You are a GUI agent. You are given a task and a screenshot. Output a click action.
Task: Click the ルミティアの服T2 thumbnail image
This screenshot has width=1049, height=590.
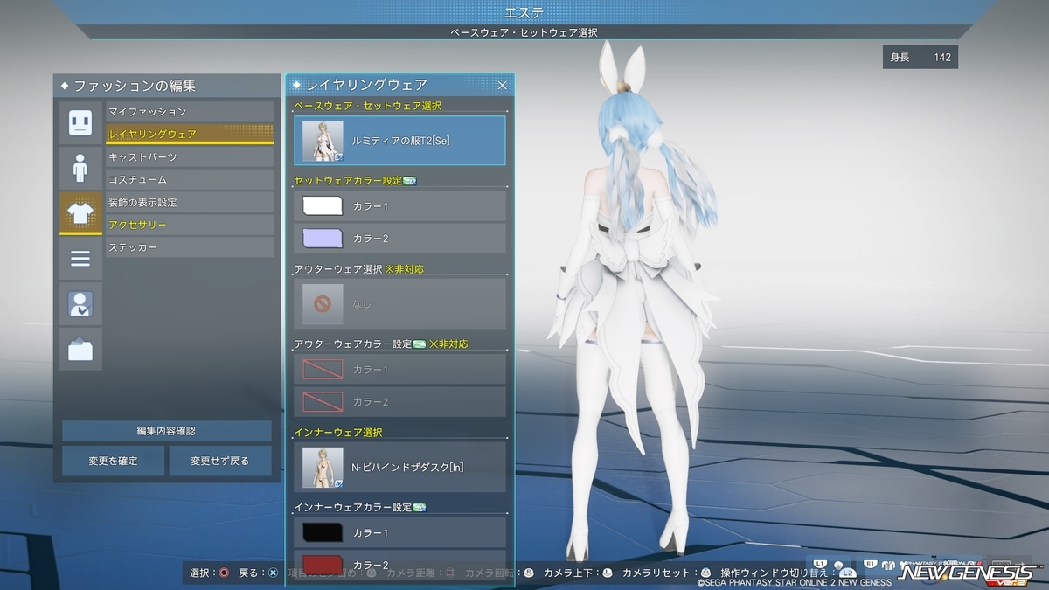point(323,141)
